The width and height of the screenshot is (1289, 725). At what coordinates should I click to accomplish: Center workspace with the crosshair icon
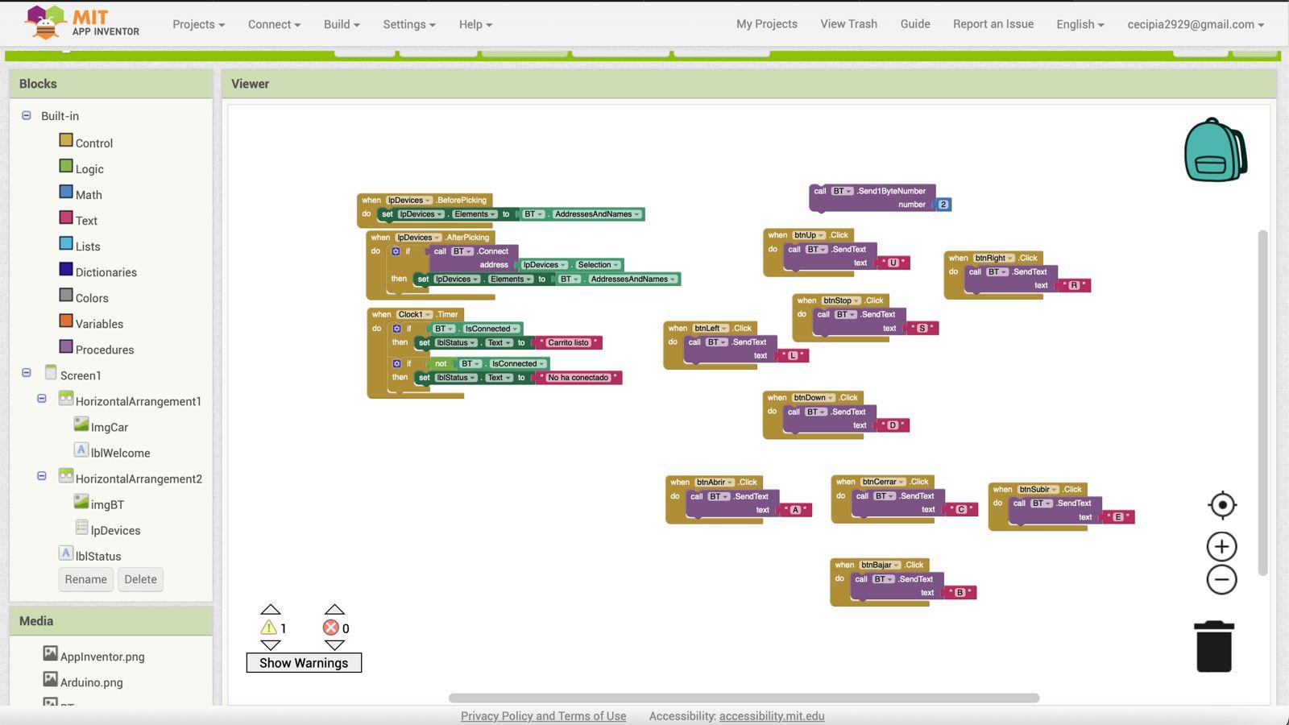1222,505
